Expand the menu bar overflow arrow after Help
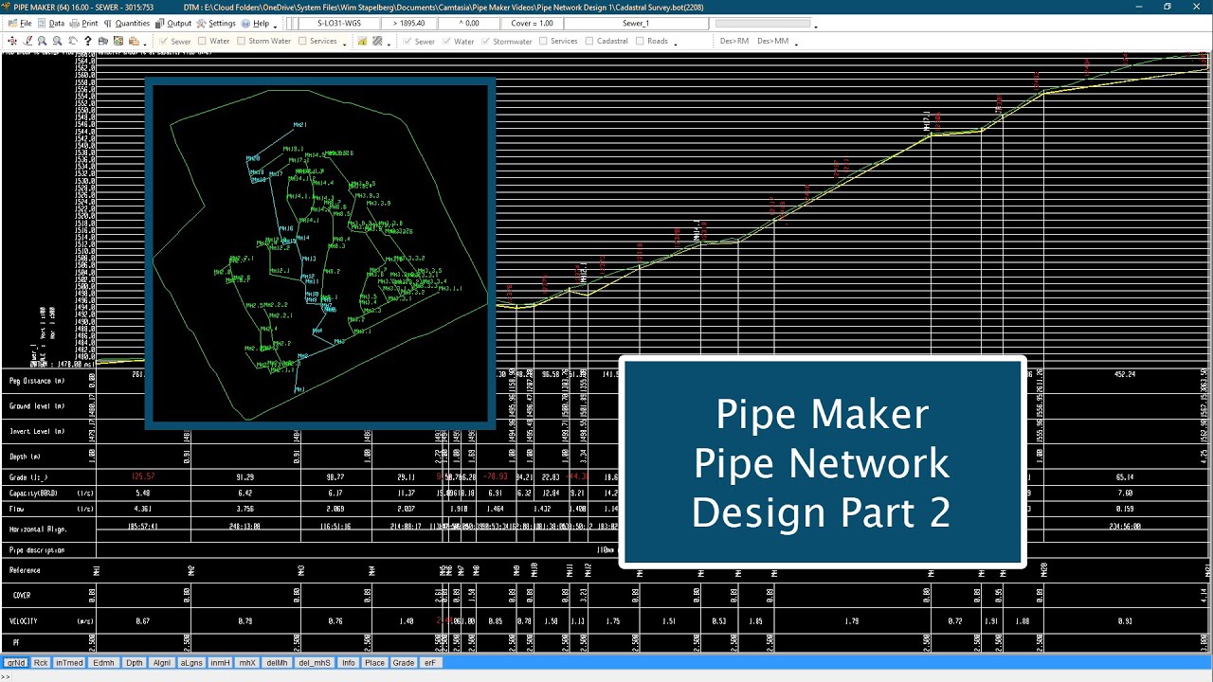This screenshot has height=682, width=1213. pos(276,25)
